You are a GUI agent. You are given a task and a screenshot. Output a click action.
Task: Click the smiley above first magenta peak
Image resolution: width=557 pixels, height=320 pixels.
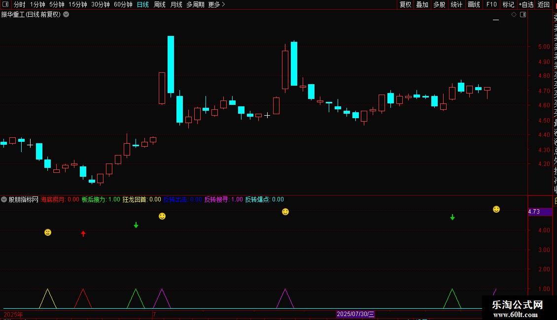pos(162,216)
